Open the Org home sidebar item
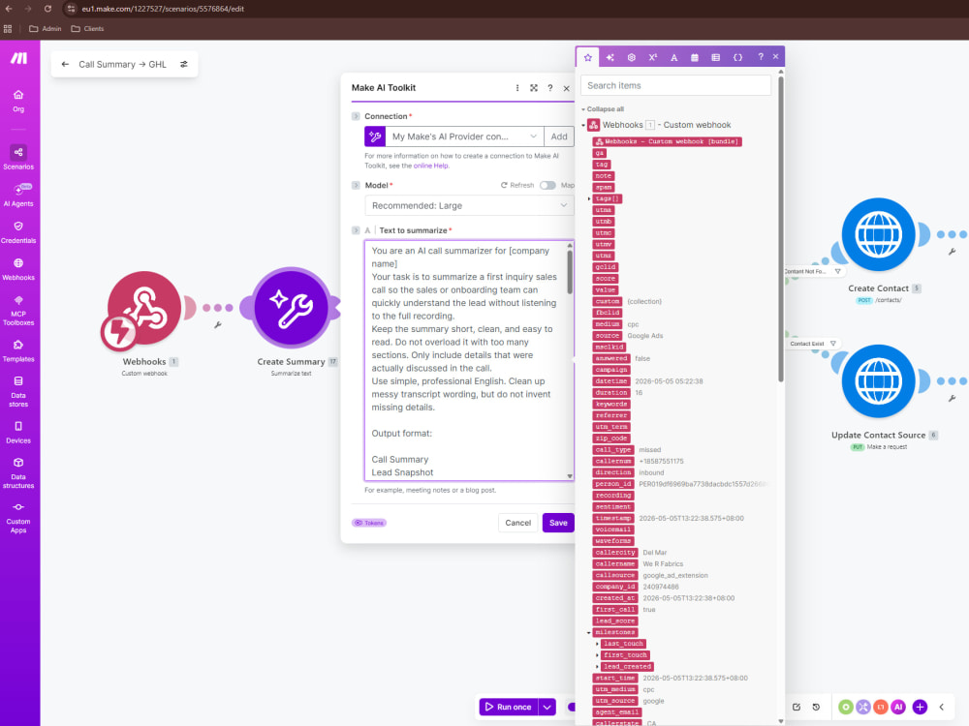 (18, 101)
